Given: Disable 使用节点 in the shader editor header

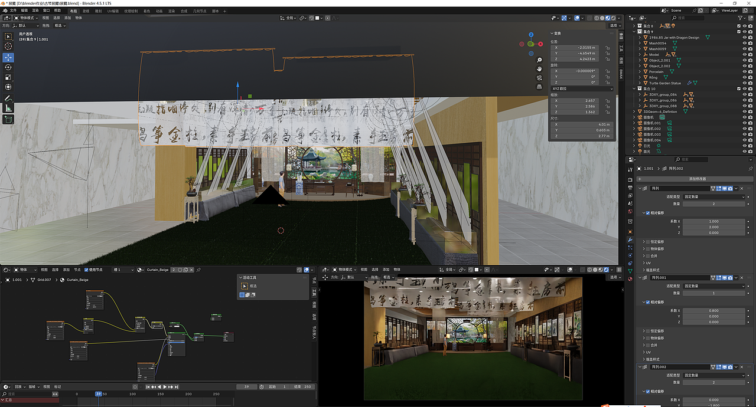Looking at the screenshot, I should click(x=86, y=269).
